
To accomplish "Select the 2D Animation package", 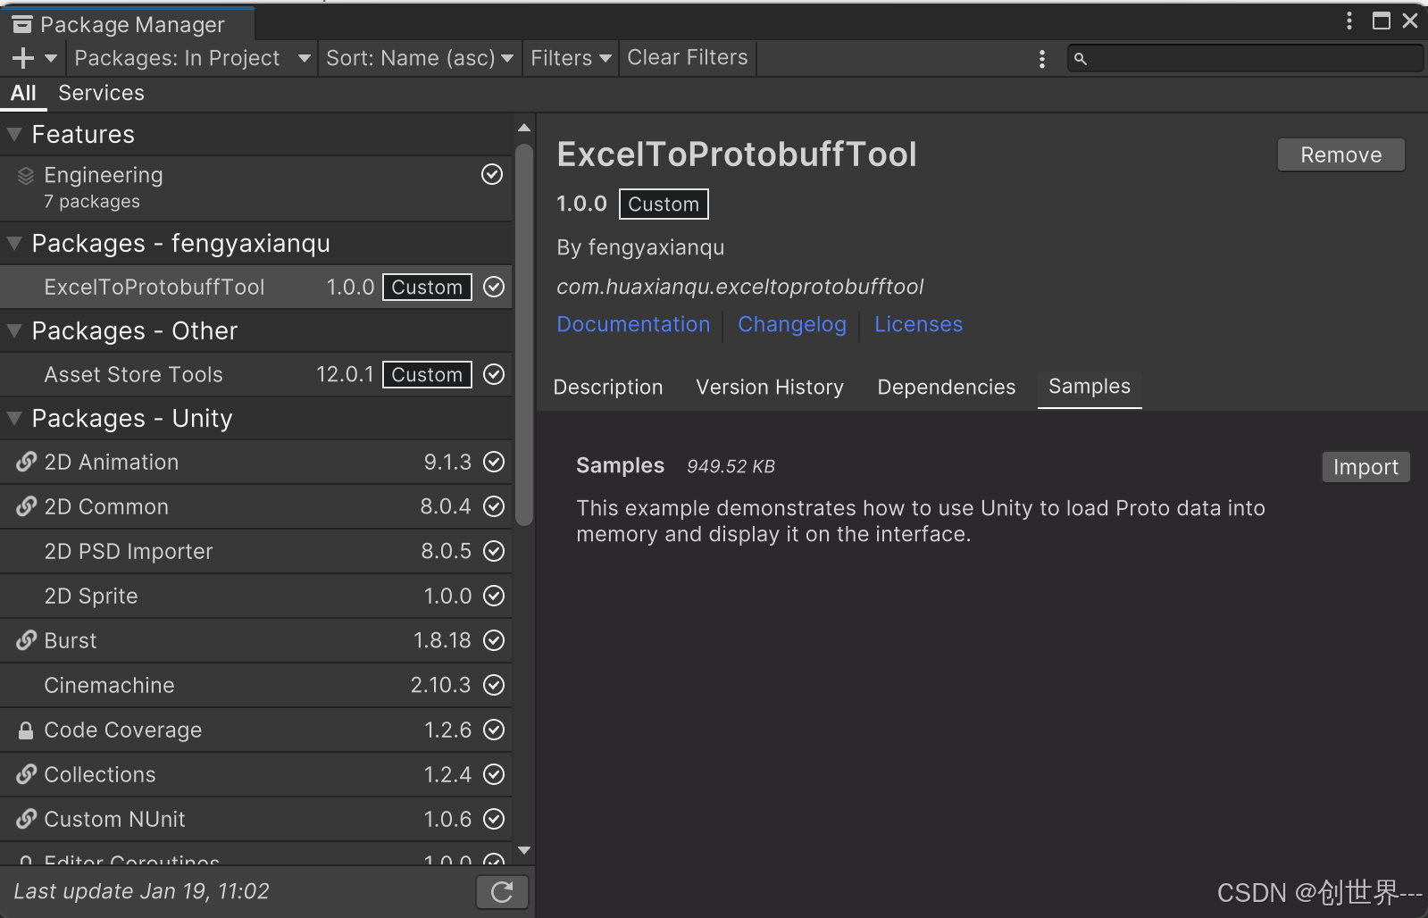I will [256, 462].
